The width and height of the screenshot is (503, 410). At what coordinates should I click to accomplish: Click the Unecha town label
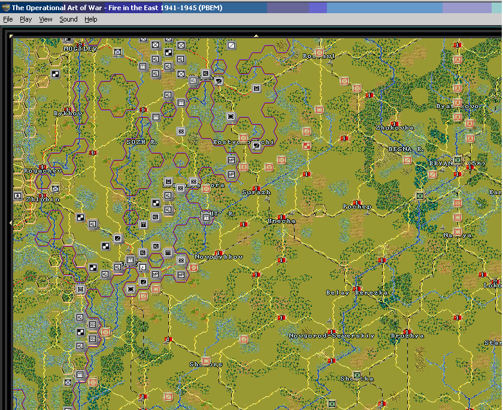[x=281, y=221]
